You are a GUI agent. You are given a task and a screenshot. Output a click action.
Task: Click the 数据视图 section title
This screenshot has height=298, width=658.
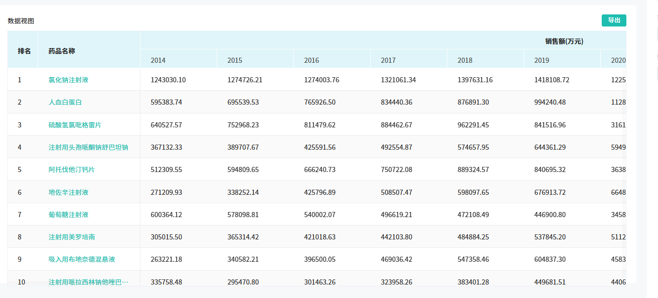(x=21, y=21)
